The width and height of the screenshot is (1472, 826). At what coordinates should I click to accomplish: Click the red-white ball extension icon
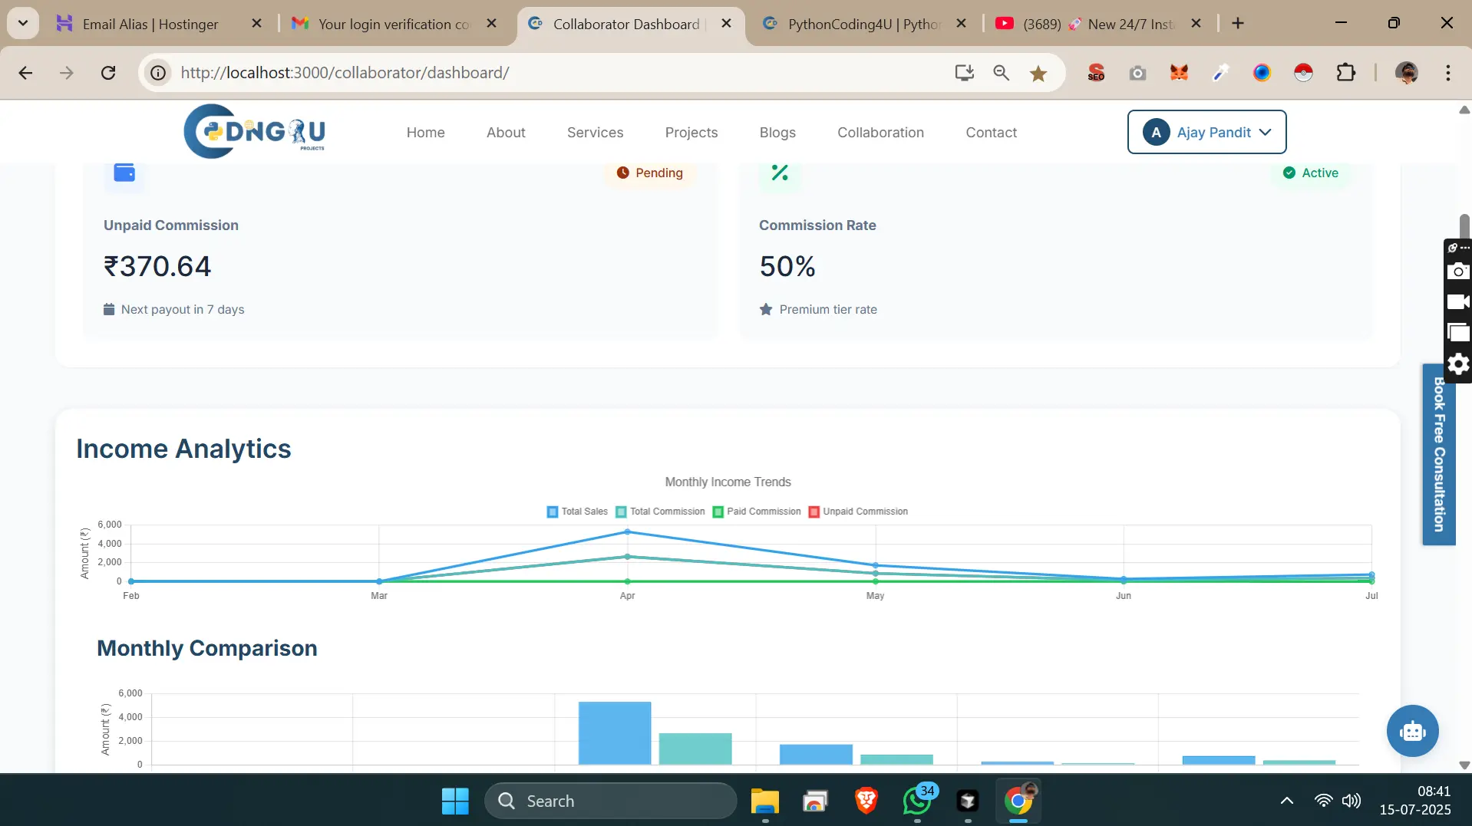coord(1303,73)
